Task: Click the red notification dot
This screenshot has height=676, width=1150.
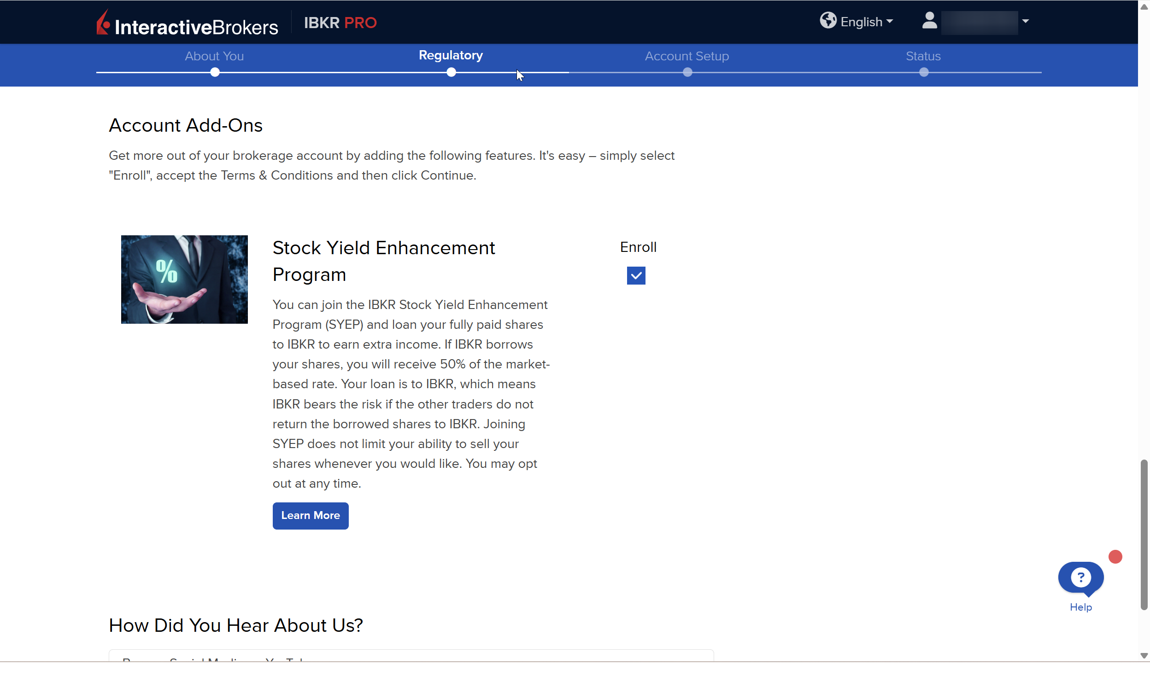Action: tap(1115, 557)
